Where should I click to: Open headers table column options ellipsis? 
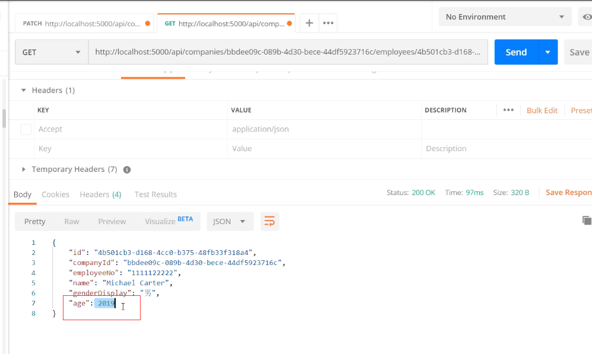[508, 110]
